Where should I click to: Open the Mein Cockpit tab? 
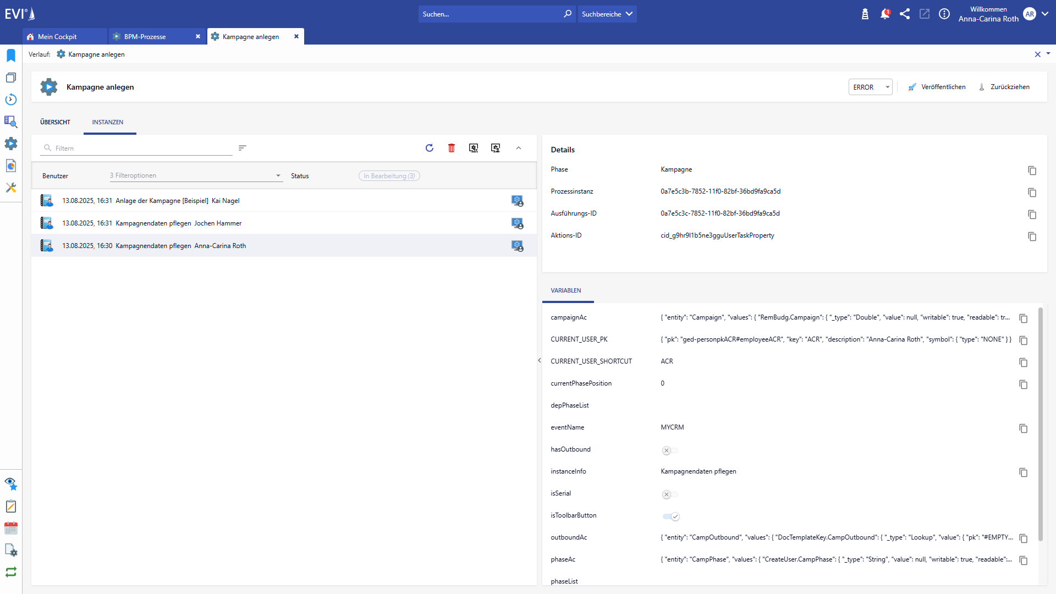click(57, 36)
